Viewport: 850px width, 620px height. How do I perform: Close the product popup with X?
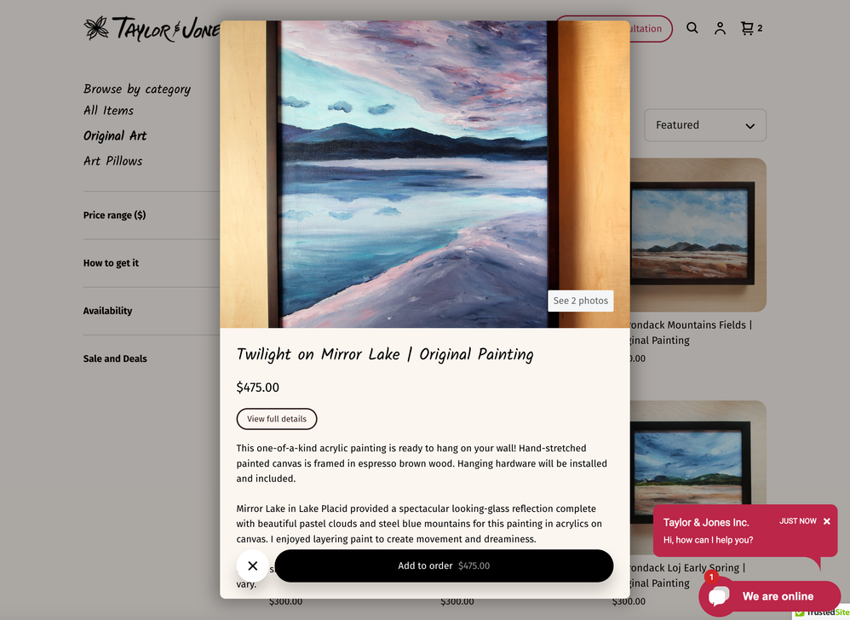[x=253, y=565]
